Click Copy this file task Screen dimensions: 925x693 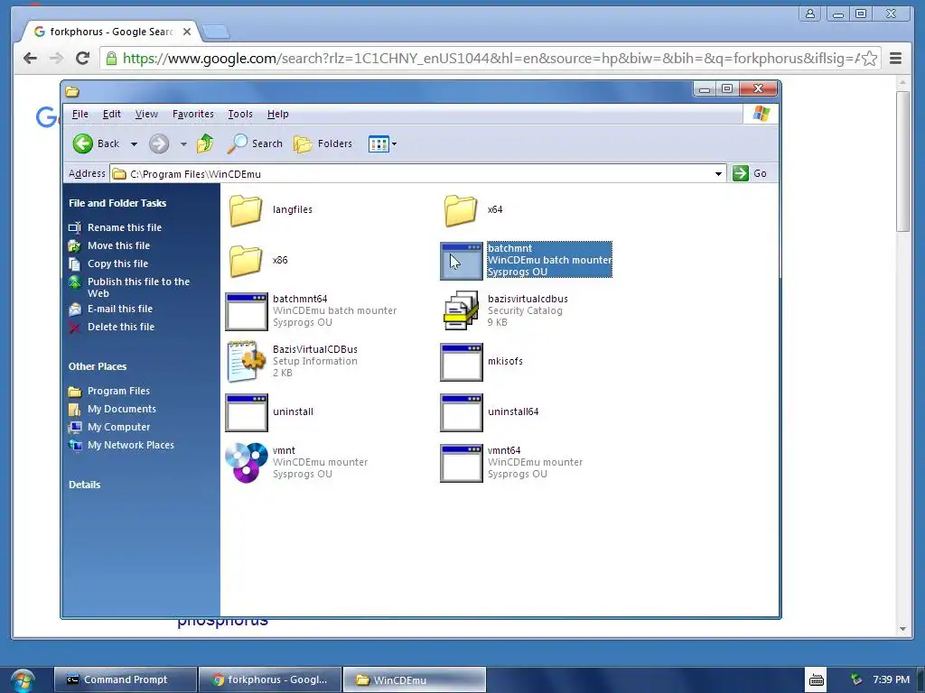click(x=118, y=264)
